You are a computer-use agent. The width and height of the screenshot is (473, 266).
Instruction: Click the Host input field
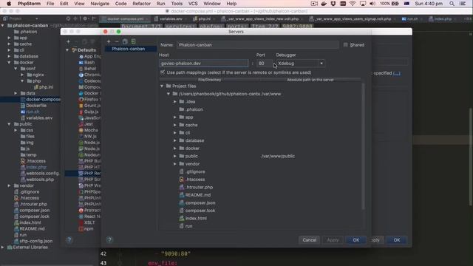tap(204, 64)
